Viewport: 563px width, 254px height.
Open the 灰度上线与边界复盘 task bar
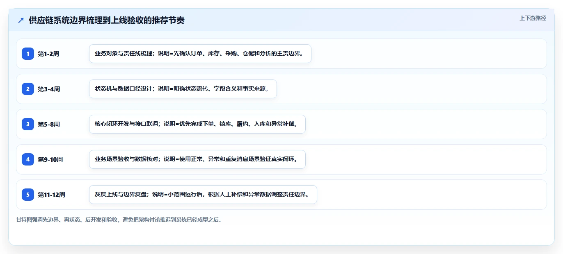(x=203, y=195)
